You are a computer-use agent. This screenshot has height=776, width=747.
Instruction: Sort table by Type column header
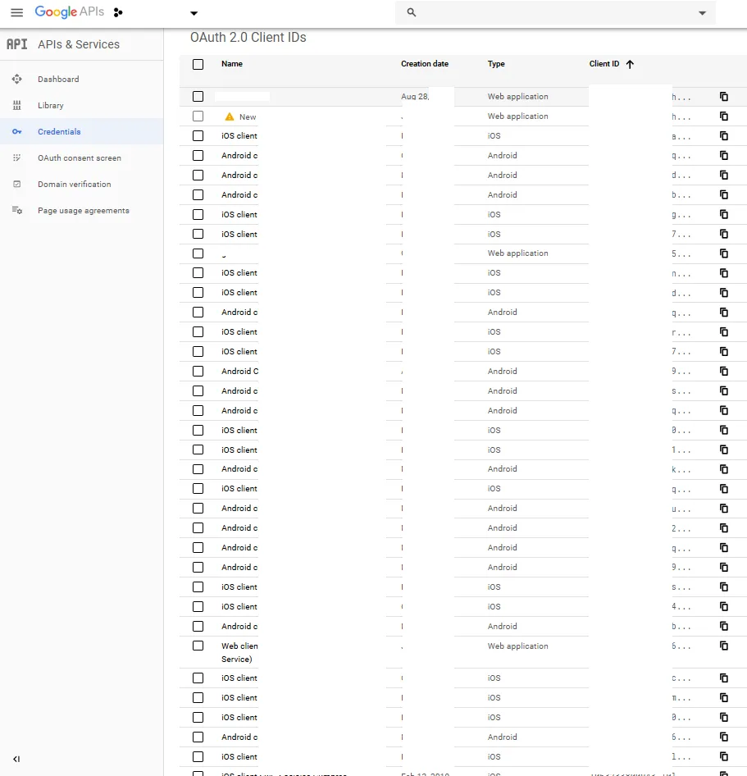click(496, 64)
